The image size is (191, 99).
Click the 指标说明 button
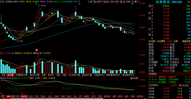click(134, 78)
